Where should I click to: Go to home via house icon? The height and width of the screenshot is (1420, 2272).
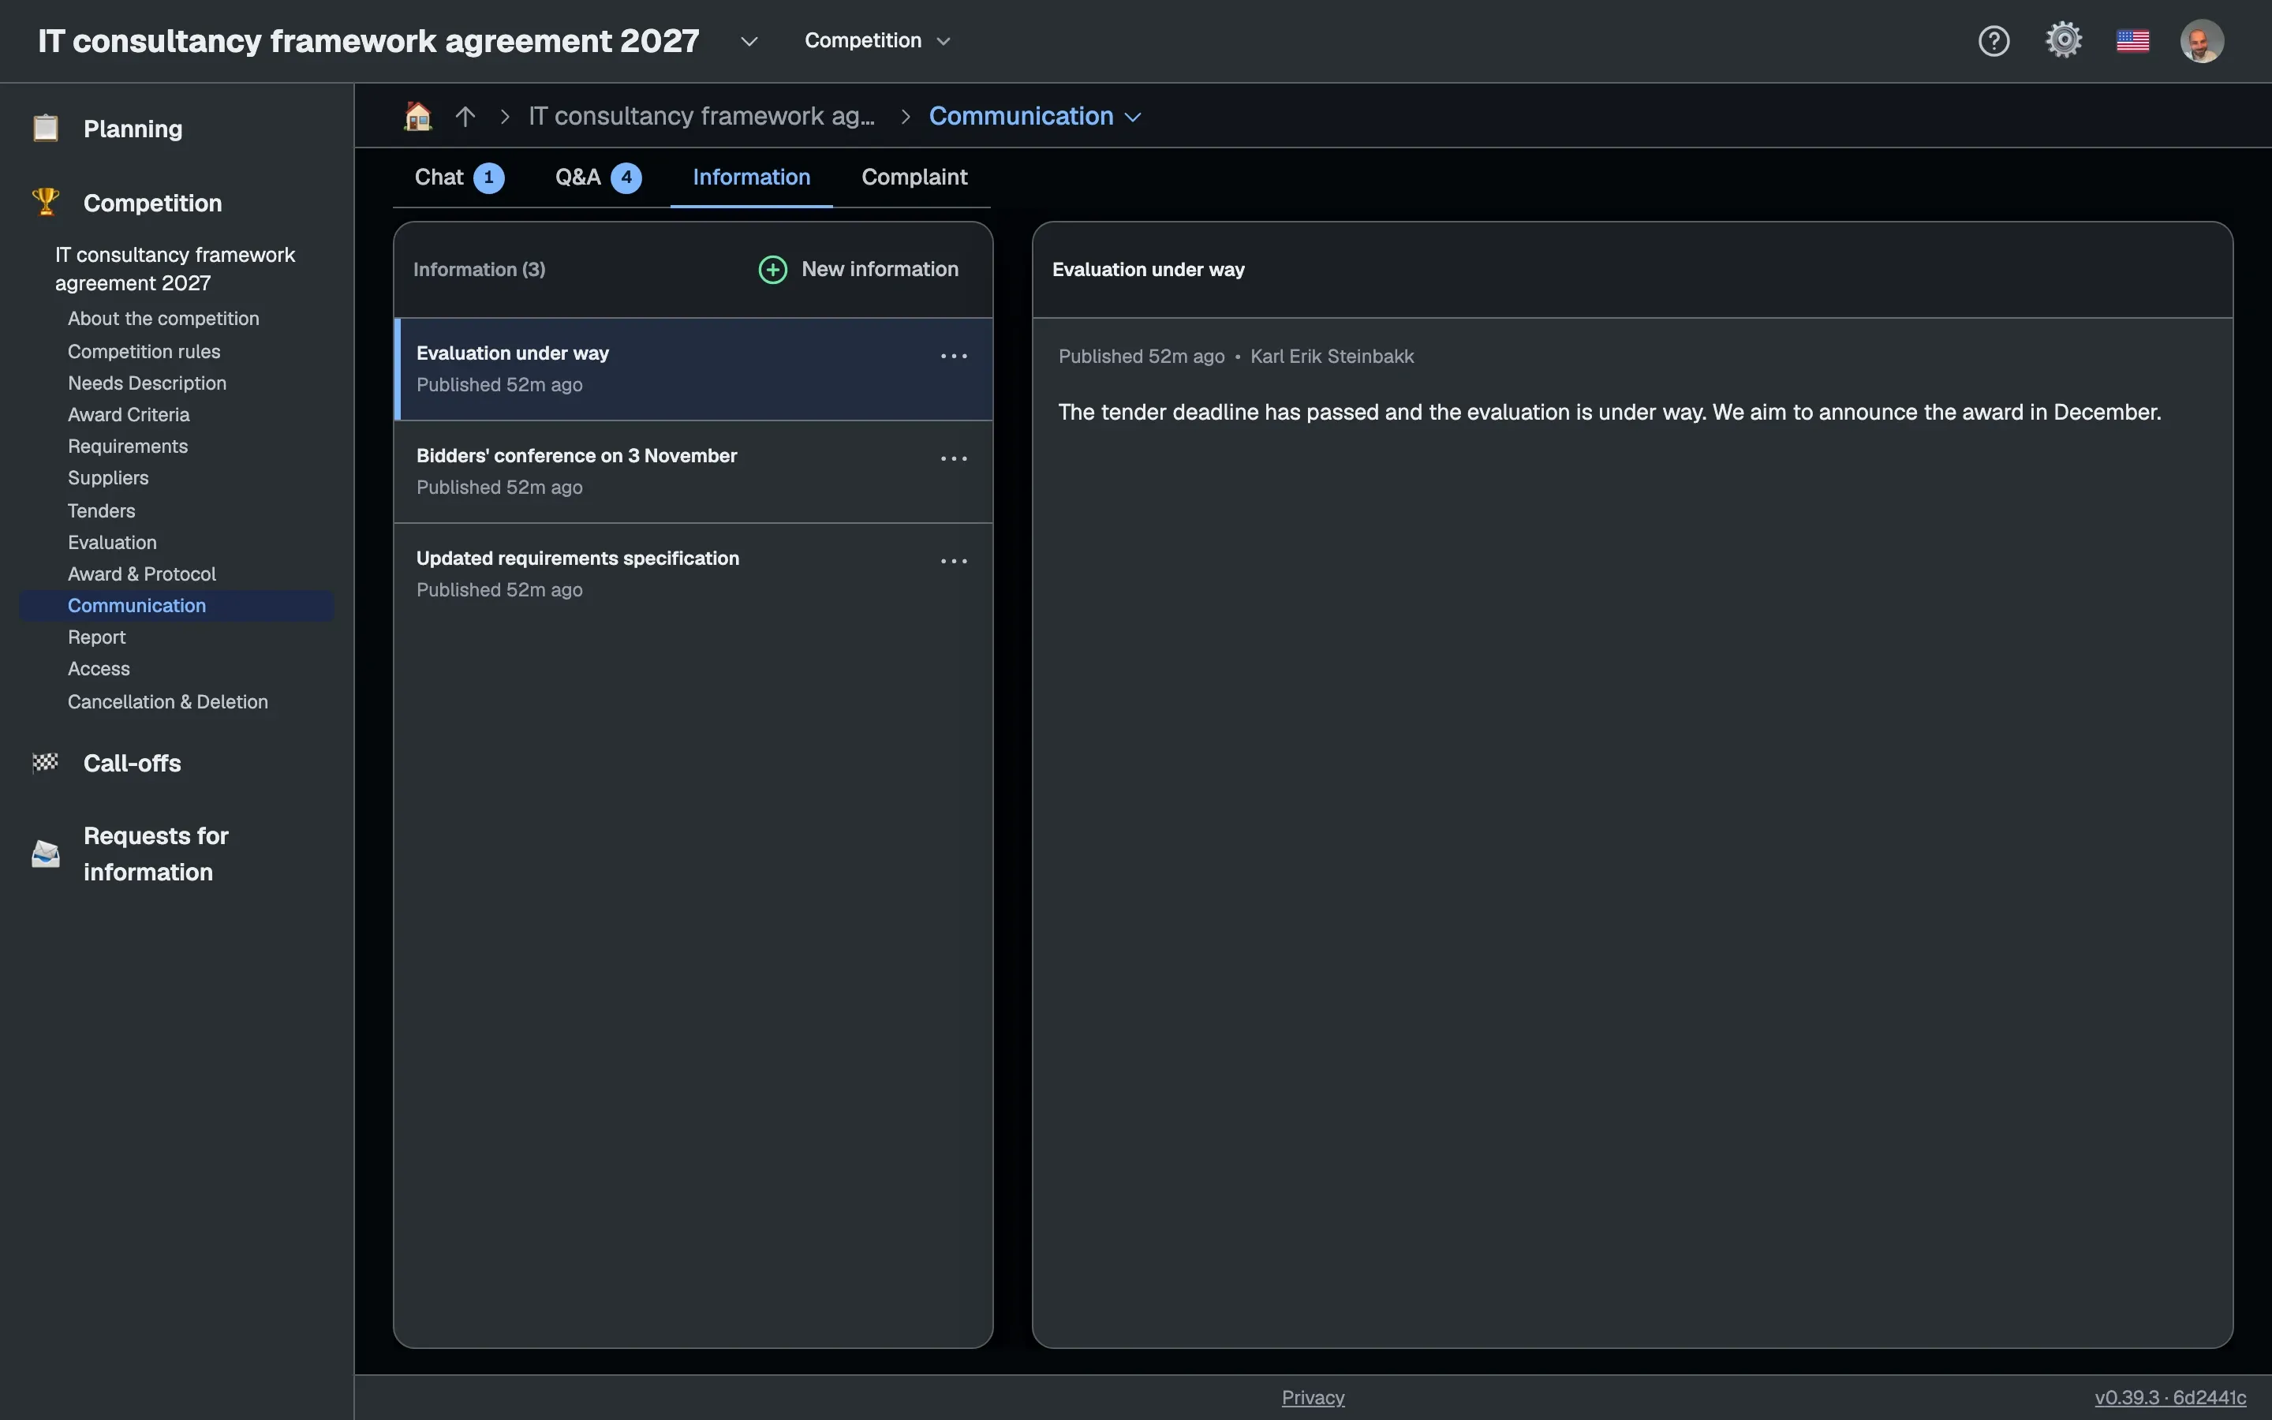point(418,115)
